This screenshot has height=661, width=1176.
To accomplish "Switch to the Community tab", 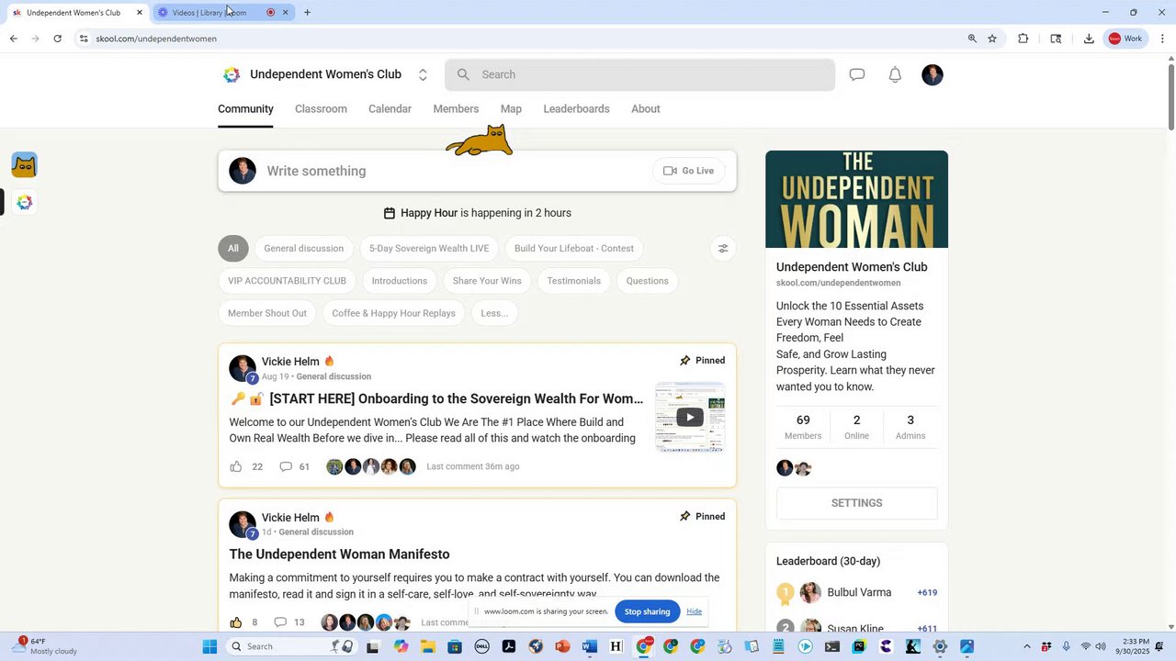I will tap(245, 108).
